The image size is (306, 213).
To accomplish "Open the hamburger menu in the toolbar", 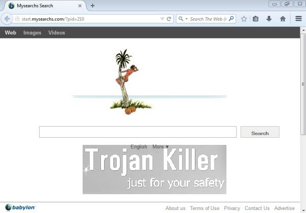I will pos(298,19).
